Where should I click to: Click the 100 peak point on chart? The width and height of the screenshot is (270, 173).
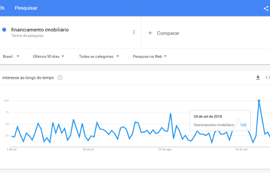point(259,101)
